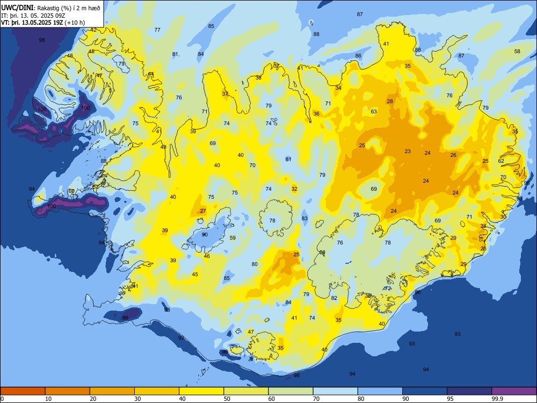Click the bright yellow 40–50 legend swatch
The width and height of the screenshot is (537, 403).
[x=201, y=391]
